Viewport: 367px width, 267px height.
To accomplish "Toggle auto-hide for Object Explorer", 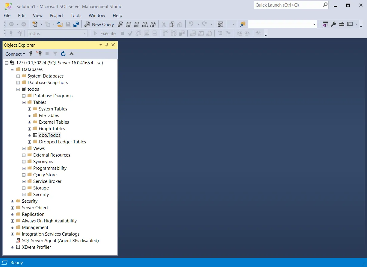I will pos(107,45).
